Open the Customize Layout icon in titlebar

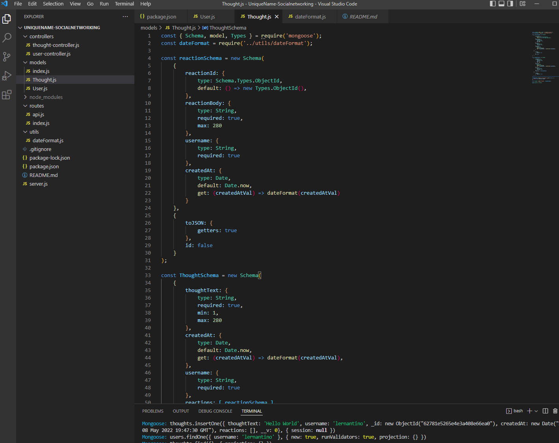[x=522, y=4]
